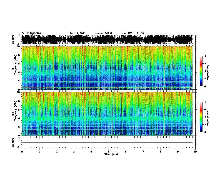Click the "ch.3(V)" axis label
Image resolution: width=220 pixels, height=170 pixels.
(13, 142)
